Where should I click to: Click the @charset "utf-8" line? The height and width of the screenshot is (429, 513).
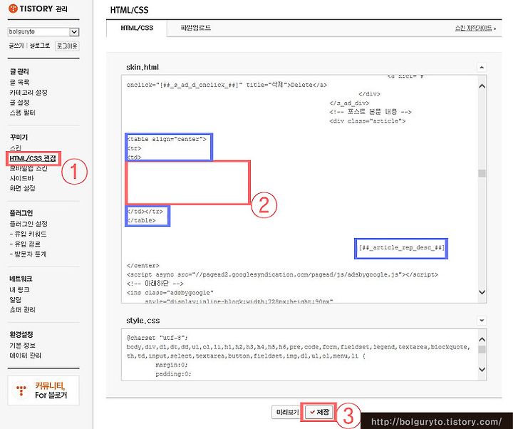point(157,338)
